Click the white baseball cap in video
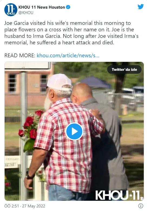The height and width of the screenshot is (211, 147). tap(59, 82)
